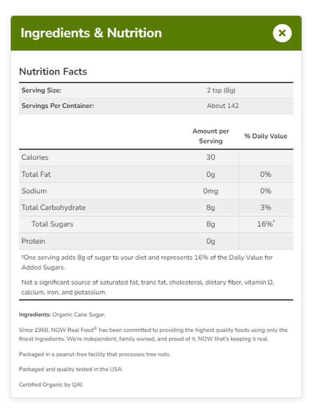Select the Total Carbohydrate row label
Image resolution: width=313 pixels, height=418 pixels.
click(53, 208)
